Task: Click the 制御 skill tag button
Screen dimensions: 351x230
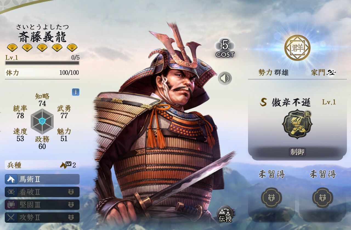Action: (297, 152)
